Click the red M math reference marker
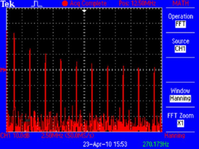 tap(3, 70)
